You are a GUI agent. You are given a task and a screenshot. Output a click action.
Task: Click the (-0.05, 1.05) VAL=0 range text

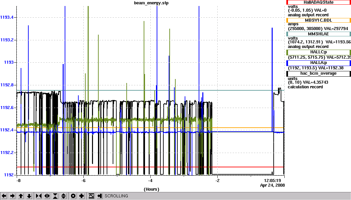point(307,10)
